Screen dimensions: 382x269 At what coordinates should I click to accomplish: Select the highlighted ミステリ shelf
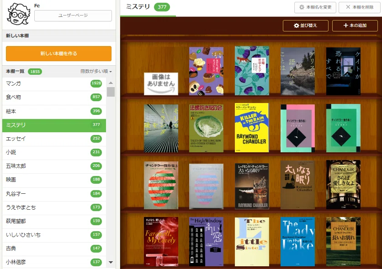click(x=54, y=125)
